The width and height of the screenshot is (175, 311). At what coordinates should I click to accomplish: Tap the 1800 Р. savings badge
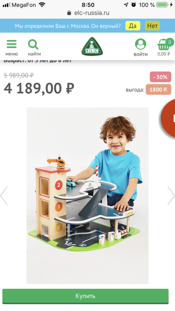click(x=158, y=89)
